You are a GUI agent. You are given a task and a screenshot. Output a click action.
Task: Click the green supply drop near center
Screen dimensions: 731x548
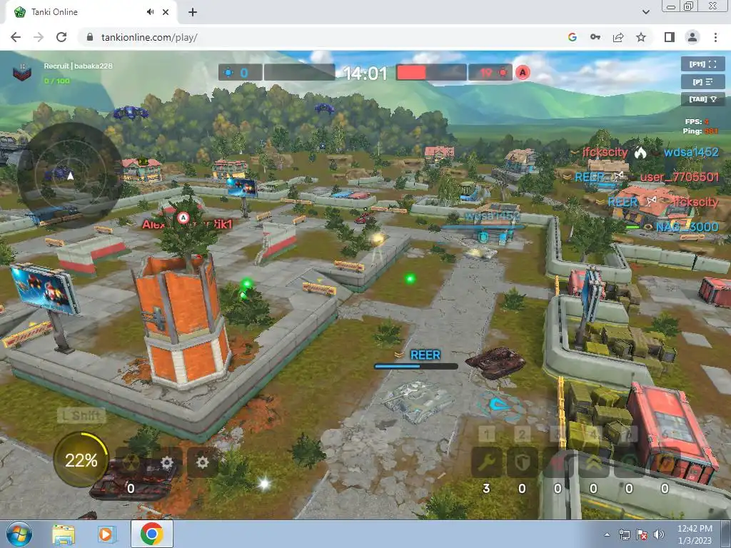coord(410,279)
